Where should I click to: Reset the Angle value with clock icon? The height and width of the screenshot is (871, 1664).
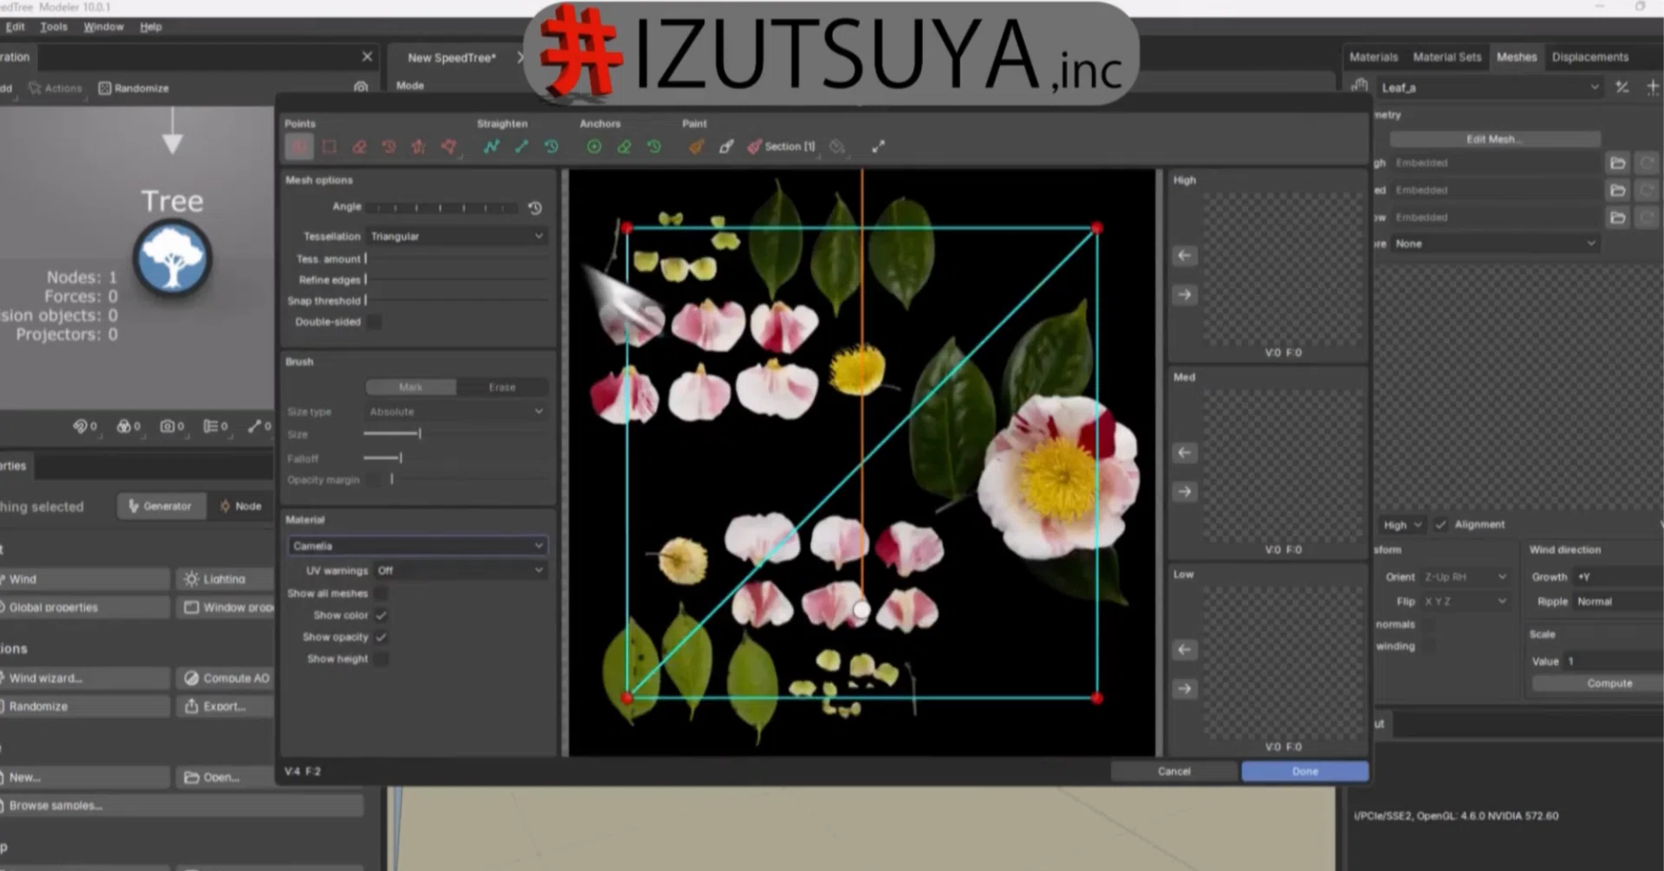pyautogui.click(x=535, y=208)
